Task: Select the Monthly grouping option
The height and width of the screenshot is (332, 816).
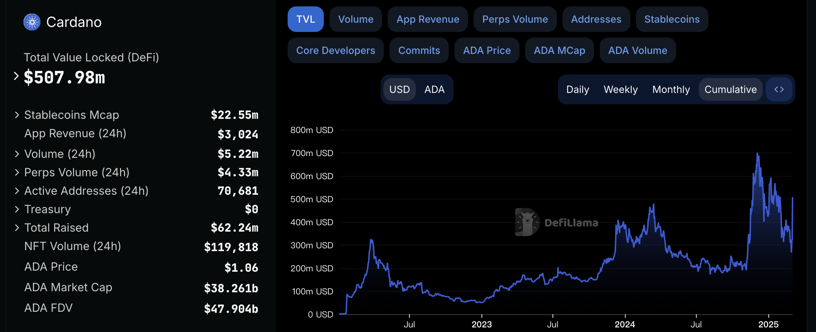Action: click(671, 89)
